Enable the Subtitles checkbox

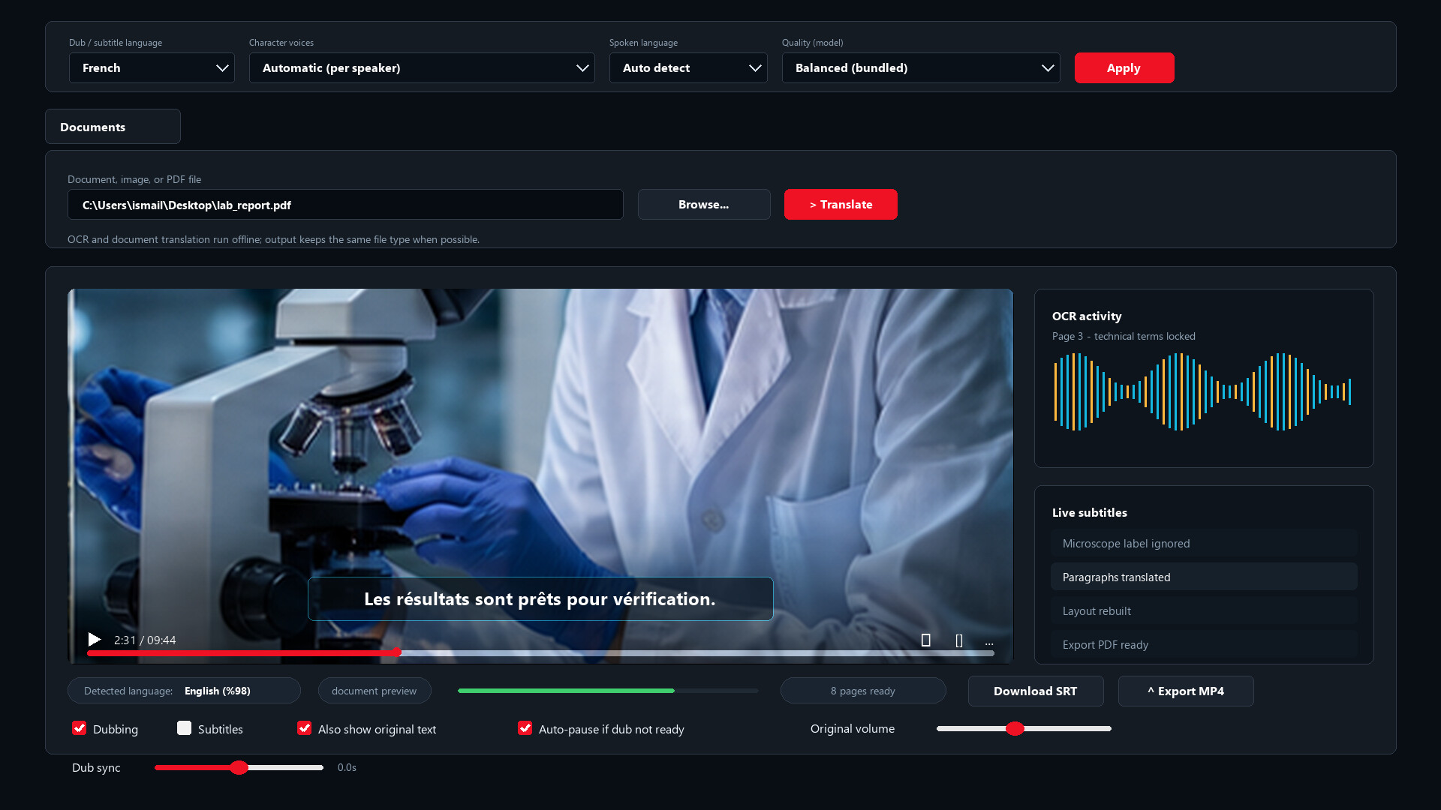tap(184, 728)
